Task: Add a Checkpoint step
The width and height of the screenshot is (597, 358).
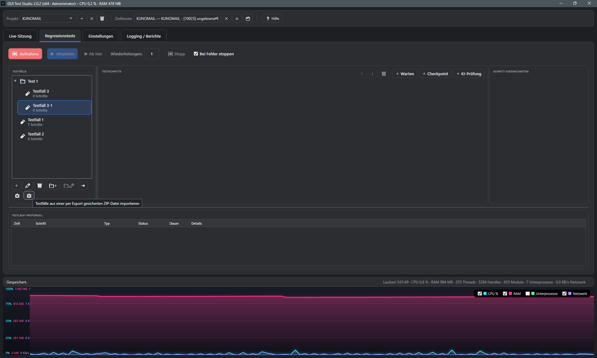Action: (435, 74)
